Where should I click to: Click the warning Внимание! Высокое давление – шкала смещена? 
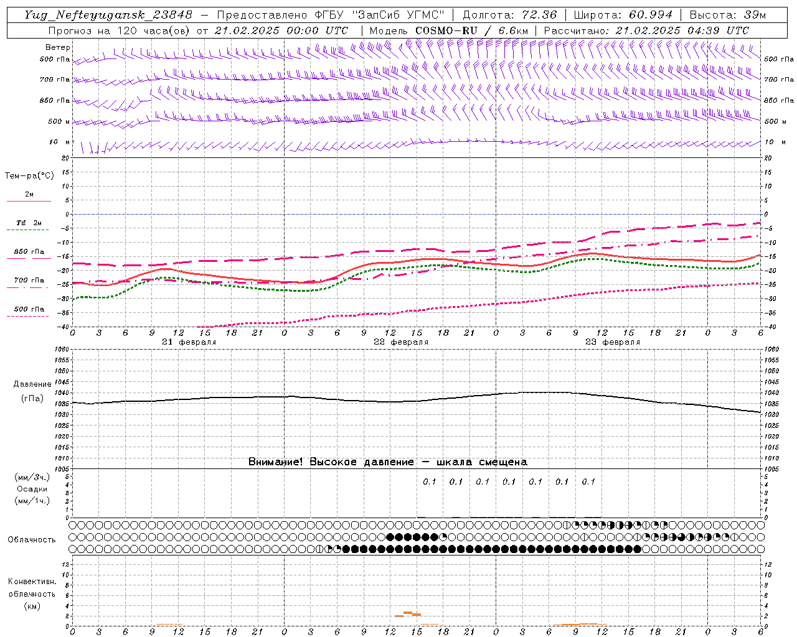coord(388,462)
